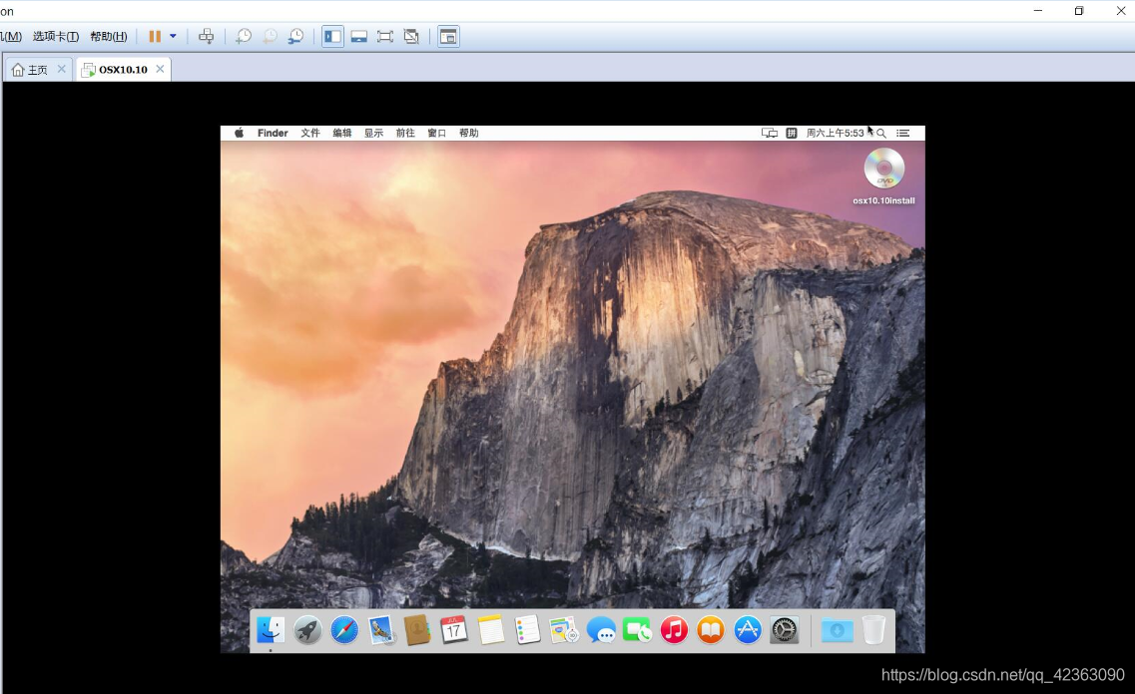
Task: Open the 编辑 menu in Finder
Action: coord(342,133)
